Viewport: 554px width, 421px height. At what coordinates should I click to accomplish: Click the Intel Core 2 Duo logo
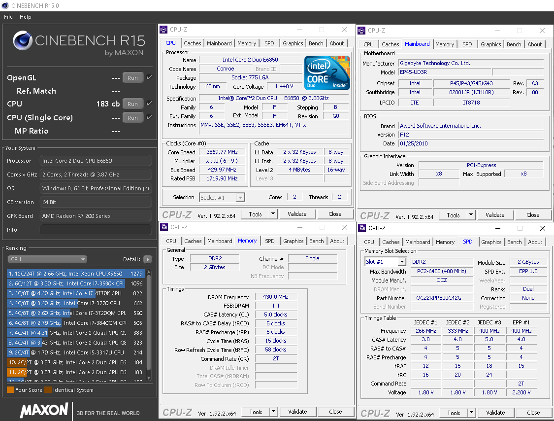click(x=327, y=72)
